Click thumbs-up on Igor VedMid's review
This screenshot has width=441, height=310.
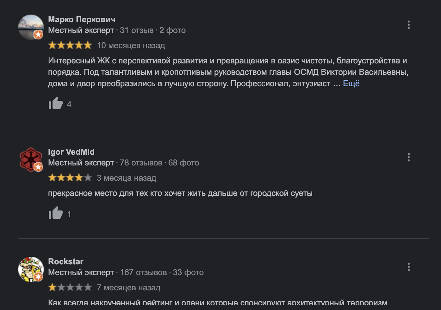pyautogui.click(x=55, y=213)
